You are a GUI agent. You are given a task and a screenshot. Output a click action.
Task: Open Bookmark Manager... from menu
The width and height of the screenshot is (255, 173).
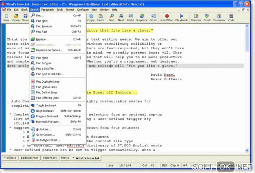point(58,121)
